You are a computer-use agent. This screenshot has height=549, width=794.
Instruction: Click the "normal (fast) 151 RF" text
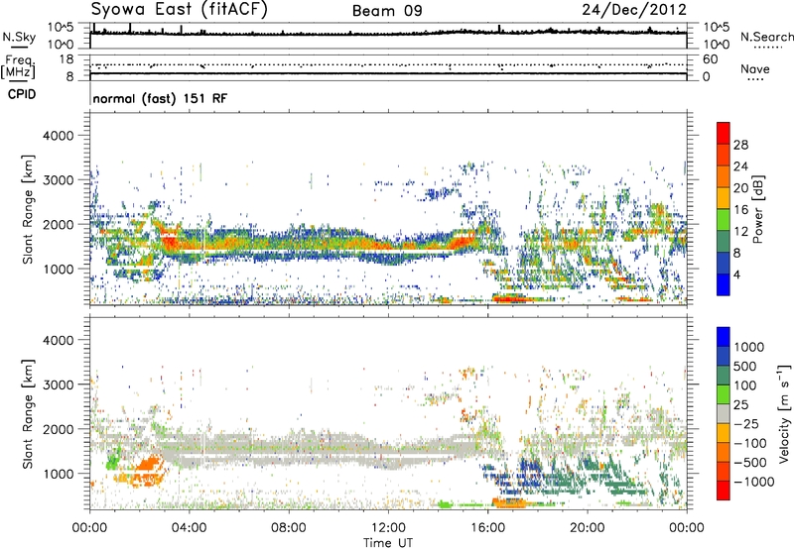point(160,98)
